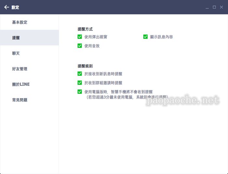This screenshot has height=174, width=228.
Task: Open the 常見問題 sidebar item
Action: (29, 100)
